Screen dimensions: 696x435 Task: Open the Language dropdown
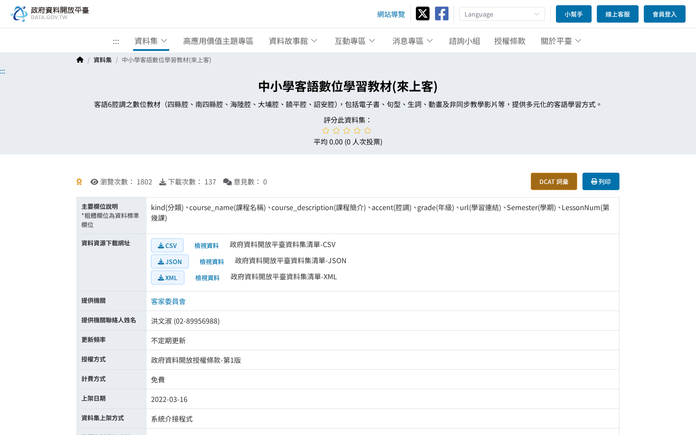click(502, 14)
